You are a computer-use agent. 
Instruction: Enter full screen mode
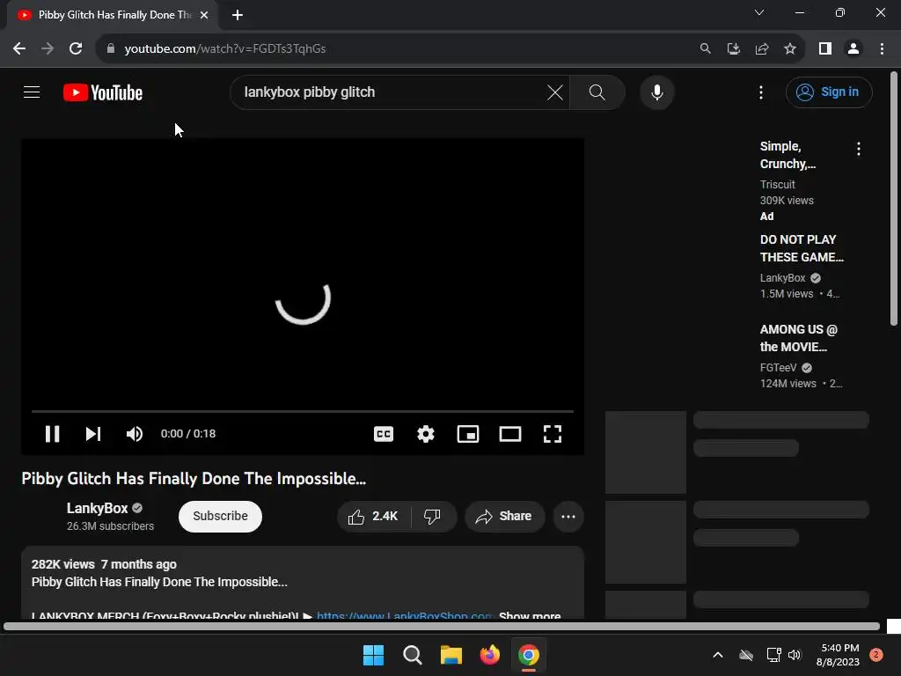(x=553, y=434)
